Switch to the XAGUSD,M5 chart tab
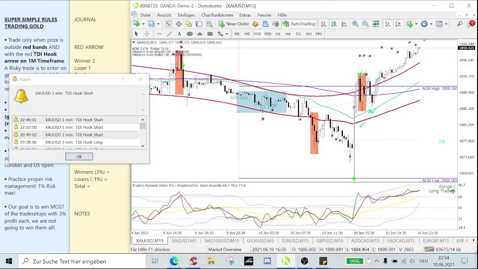Screen dimensions: 478x269 183,241
